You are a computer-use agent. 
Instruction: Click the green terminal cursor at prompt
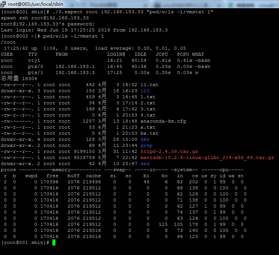[x=54, y=242]
